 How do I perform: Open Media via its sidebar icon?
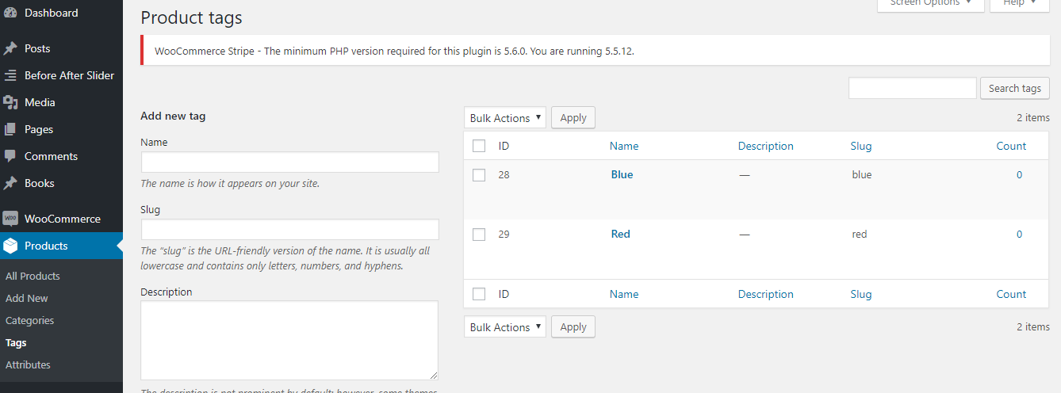tap(10, 102)
